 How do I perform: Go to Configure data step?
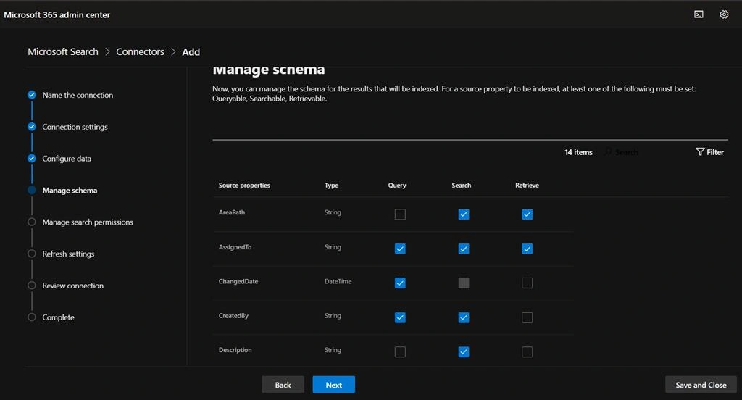click(x=67, y=158)
